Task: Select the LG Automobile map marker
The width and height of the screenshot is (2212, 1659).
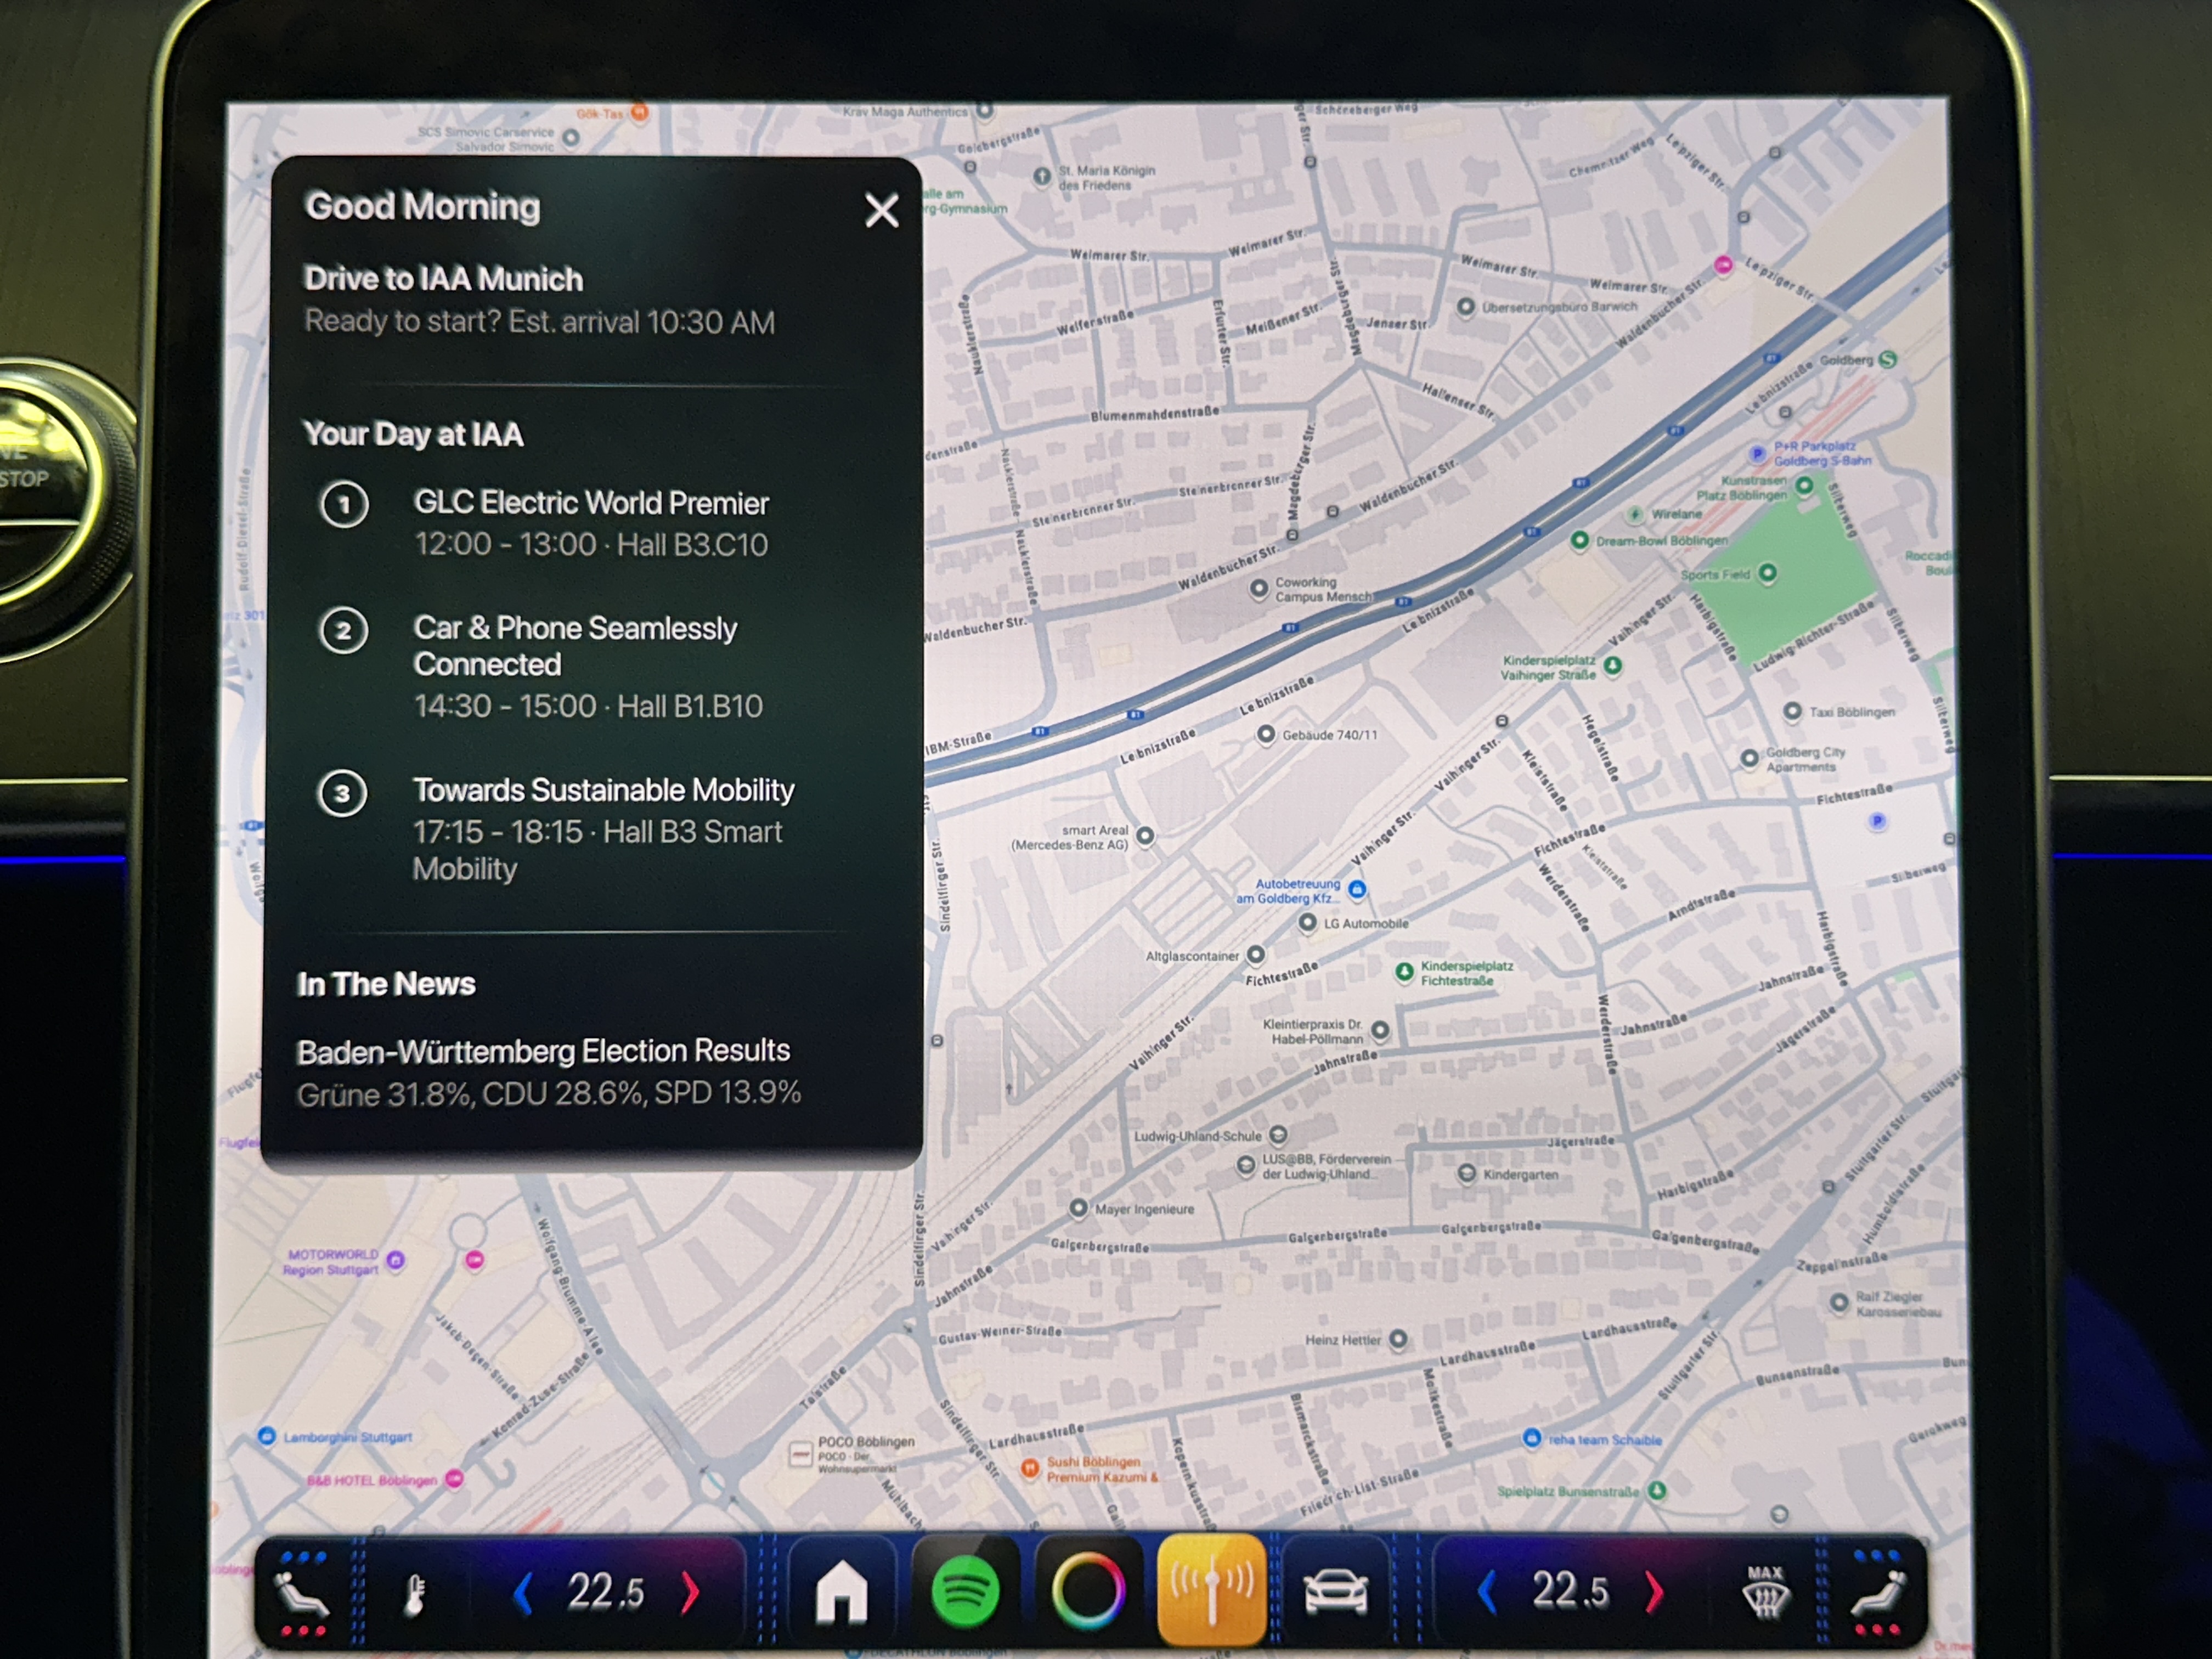Action: (1307, 923)
